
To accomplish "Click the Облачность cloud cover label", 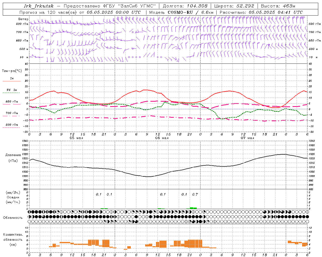I will pyautogui.click(x=13, y=218).
